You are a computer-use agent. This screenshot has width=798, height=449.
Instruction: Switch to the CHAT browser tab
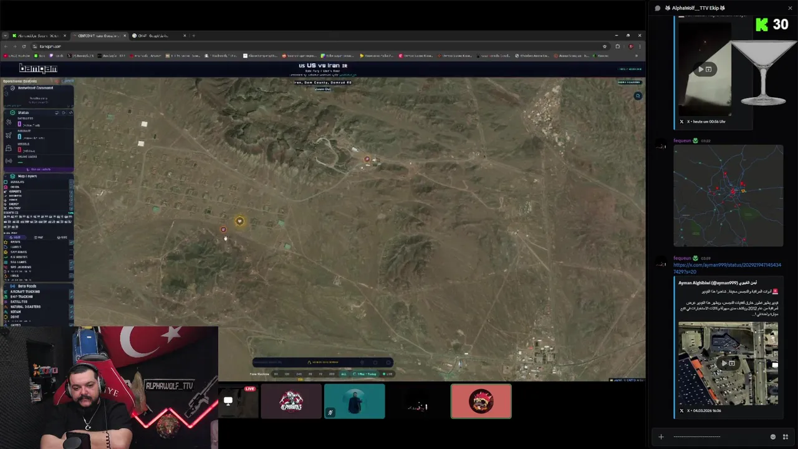pyautogui.click(x=158, y=36)
